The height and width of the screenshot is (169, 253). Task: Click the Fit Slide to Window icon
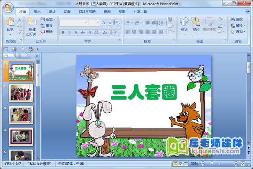coord(243,164)
